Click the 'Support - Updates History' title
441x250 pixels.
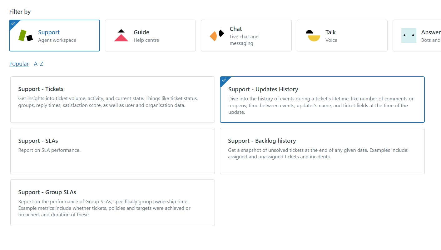[x=263, y=89]
